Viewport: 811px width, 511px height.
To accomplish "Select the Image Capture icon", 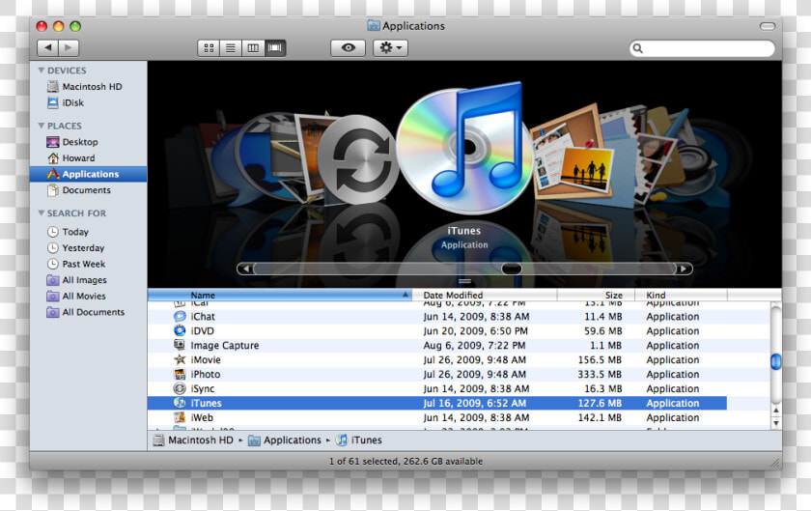I will (x=180, y=345).
